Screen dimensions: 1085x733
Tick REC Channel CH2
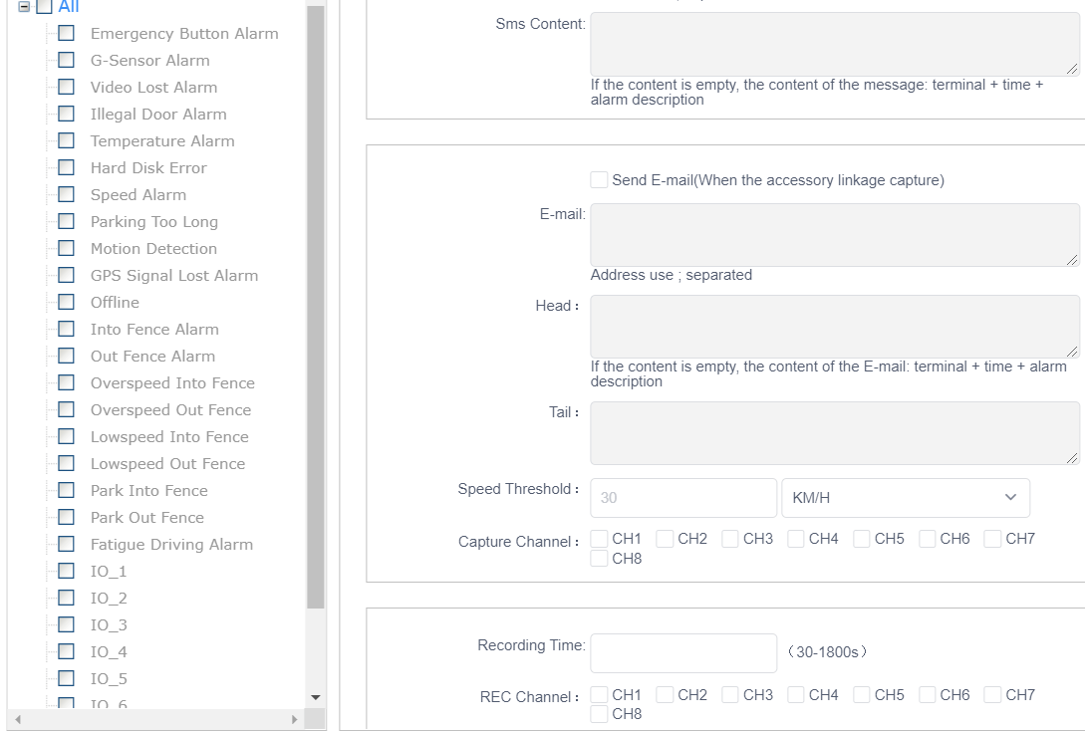coord(665,694)
